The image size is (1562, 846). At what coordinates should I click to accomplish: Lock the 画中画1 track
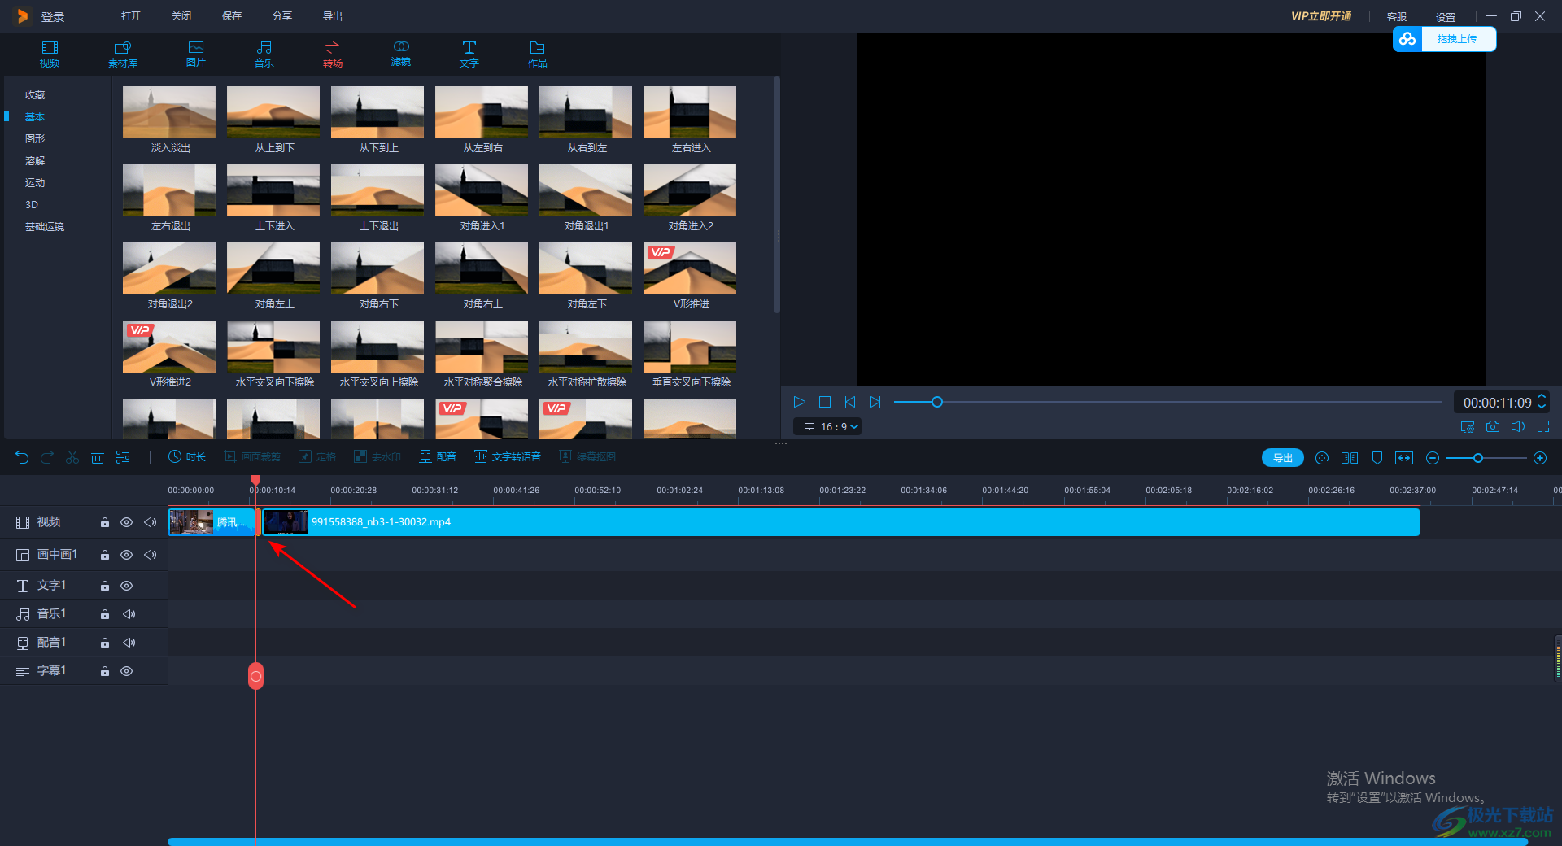click(x=105, y=555)
